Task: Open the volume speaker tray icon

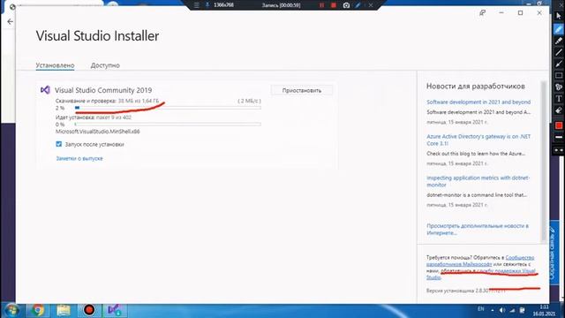Action: (x=502, y=310)
